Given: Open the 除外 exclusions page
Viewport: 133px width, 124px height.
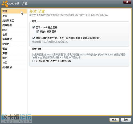Looking at the screenshot, I should (x=14, y=30).
